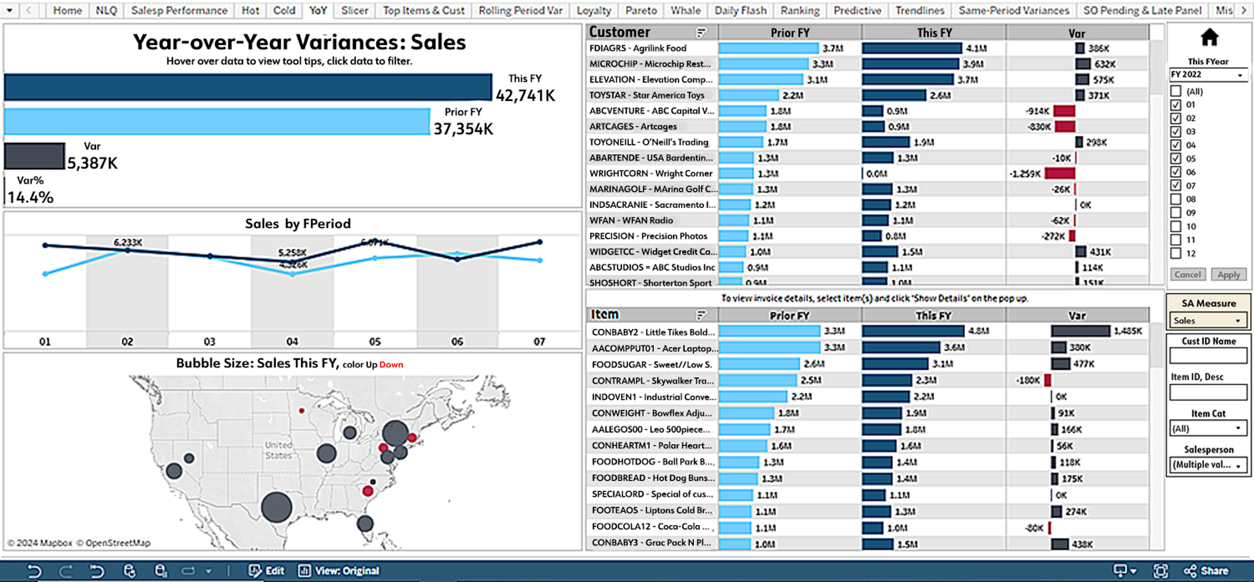The height and width of the screenshot is (582, 1254).
Task: Open the FY 2022 fiscal year dropdown
Action: (1208, 75)
